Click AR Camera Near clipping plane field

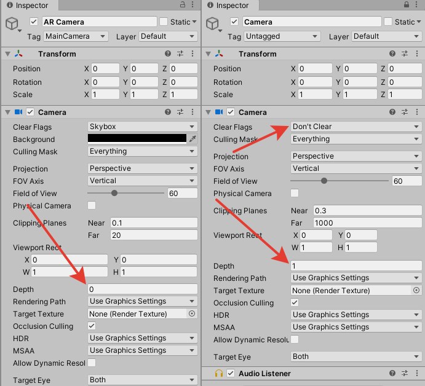pyautogui.click(x=154, y=223)
